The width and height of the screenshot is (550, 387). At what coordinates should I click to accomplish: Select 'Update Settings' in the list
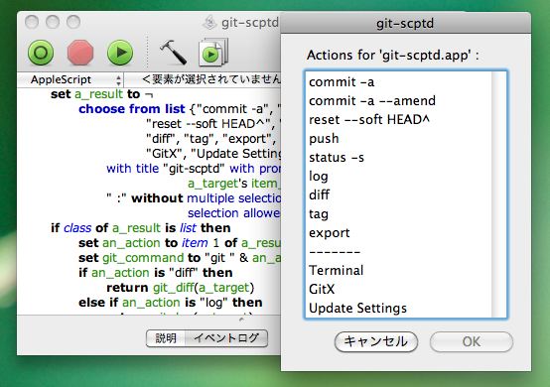point(398,309)
